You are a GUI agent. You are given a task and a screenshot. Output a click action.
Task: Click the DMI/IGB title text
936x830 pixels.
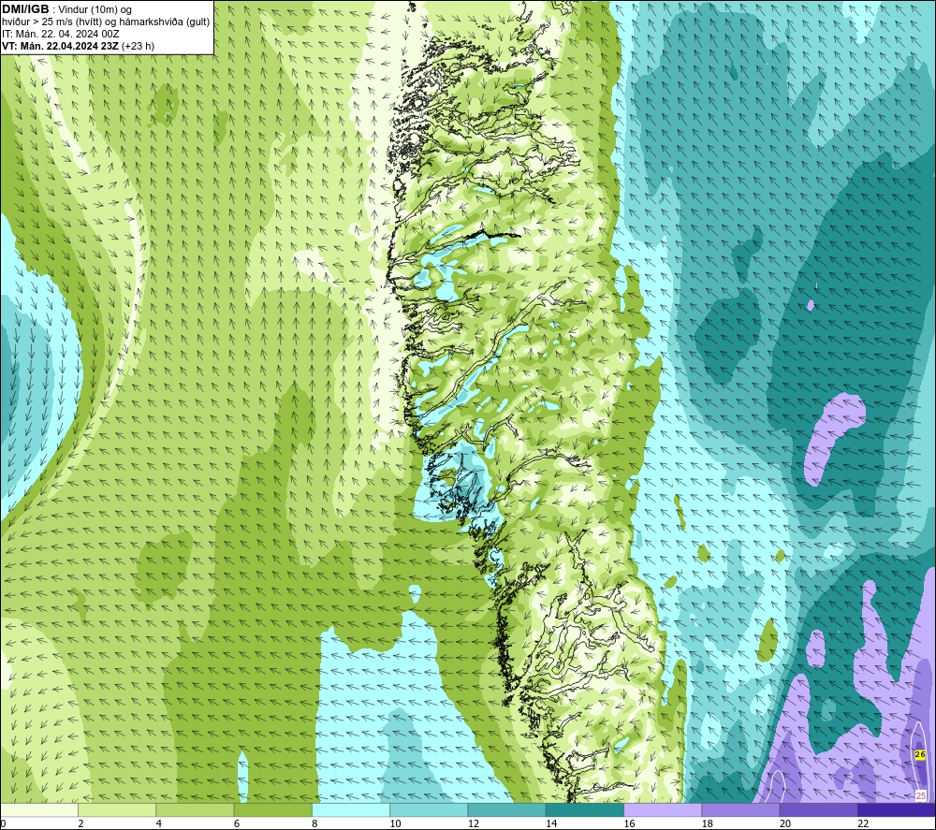(25, 9)
